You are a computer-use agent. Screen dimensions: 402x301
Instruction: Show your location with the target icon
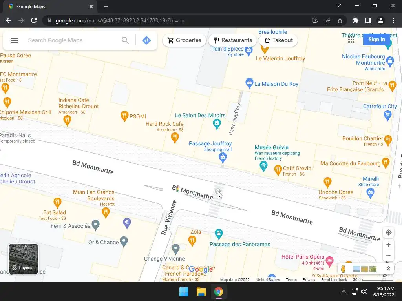coord(388,232)
